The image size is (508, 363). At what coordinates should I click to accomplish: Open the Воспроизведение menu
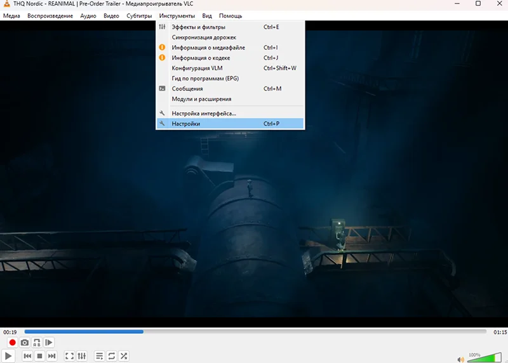[x=50, y=15]
